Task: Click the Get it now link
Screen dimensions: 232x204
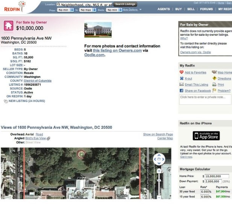Action: (186, 157)
